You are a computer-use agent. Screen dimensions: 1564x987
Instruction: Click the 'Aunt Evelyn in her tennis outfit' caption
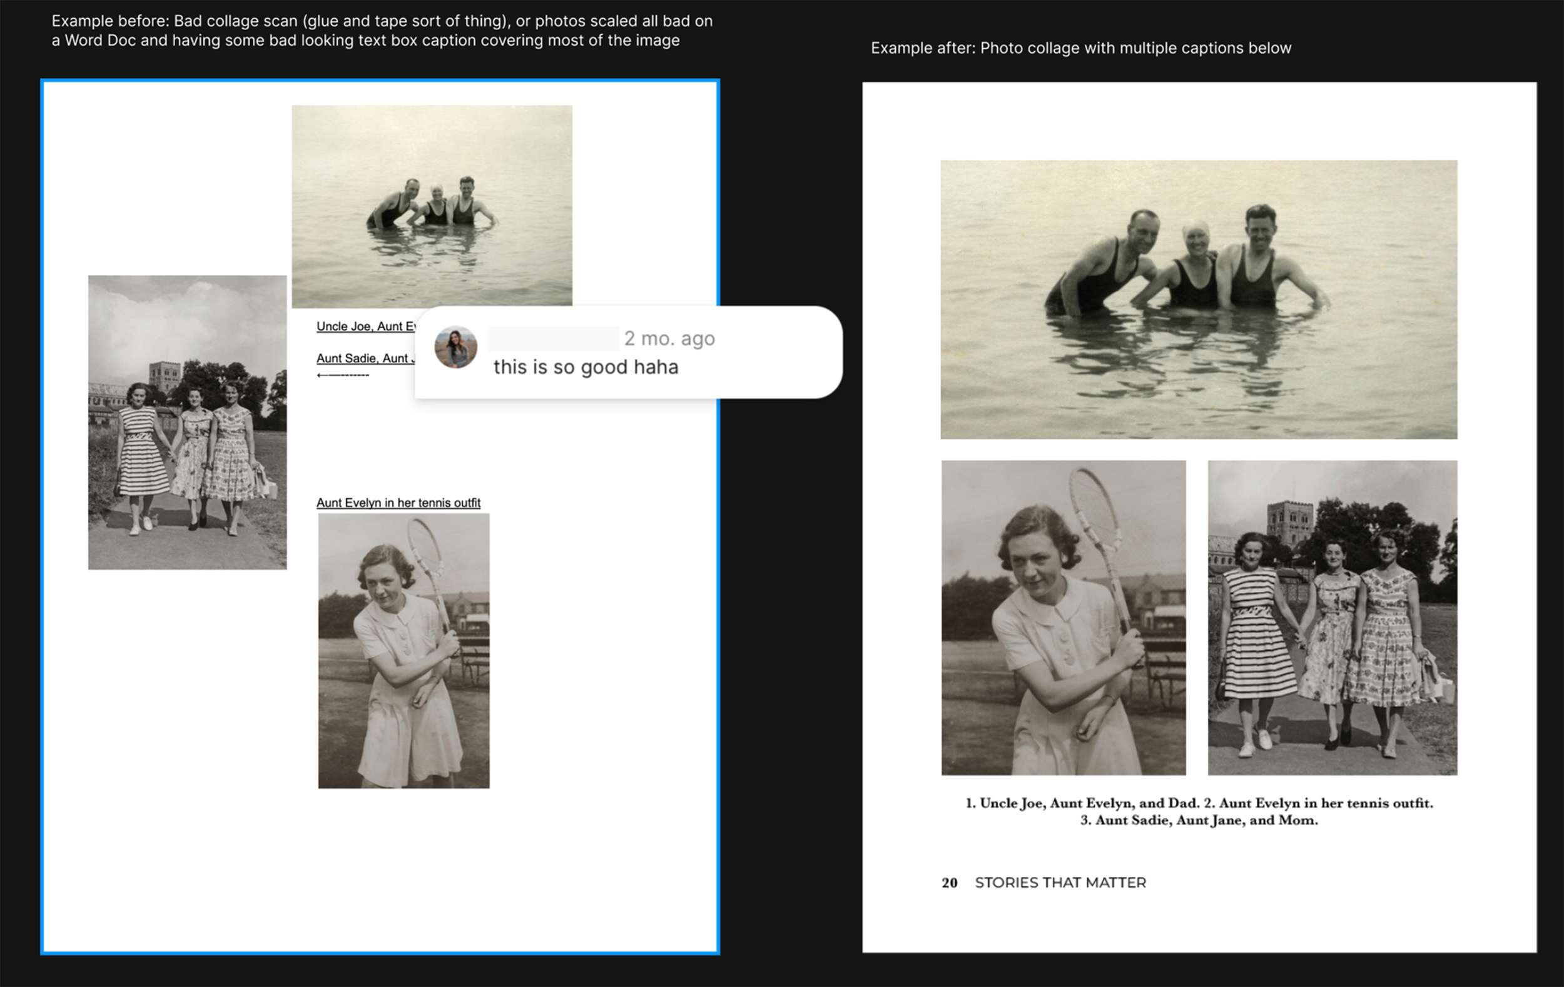click(x=398, y=503)
